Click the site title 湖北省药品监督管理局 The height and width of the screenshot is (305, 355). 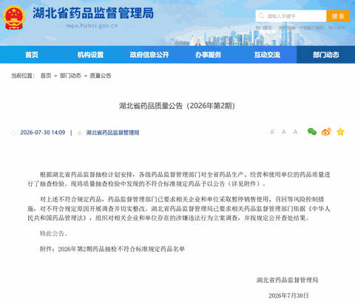(x=93, y=13)
